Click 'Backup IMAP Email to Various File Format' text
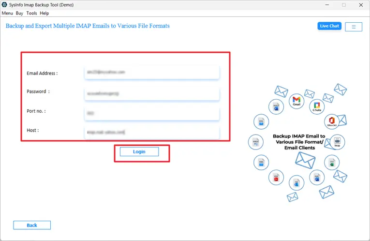 click(299, 142)
